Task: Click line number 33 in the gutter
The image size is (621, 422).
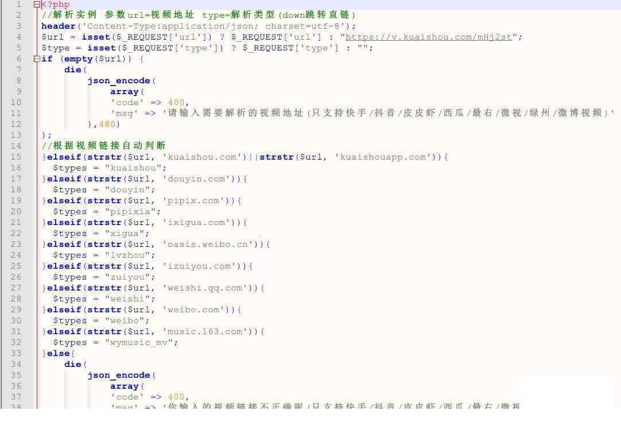Action: pos(16,353)
